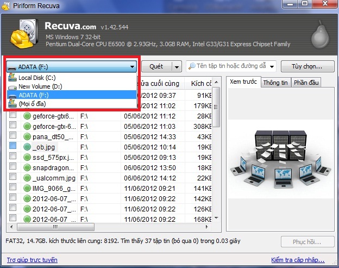Tick the checkbox for IMG_9066 file
Image resolution: width=339 pixels, height=268 pixels.
12,187
